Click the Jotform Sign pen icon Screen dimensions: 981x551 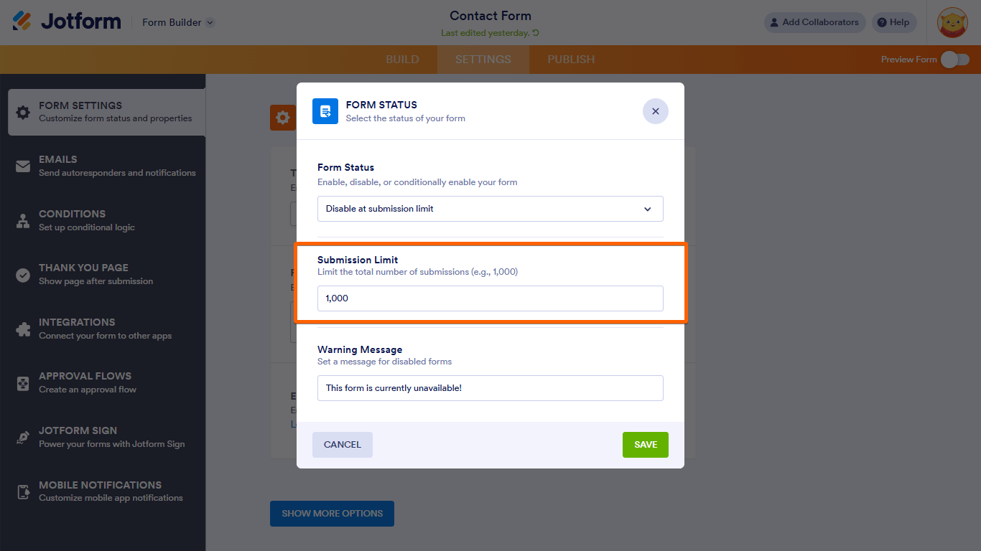(23, 438)
